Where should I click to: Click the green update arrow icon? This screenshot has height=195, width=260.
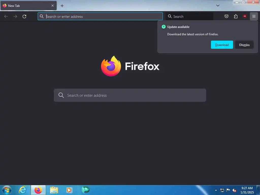tap(164, 27)
